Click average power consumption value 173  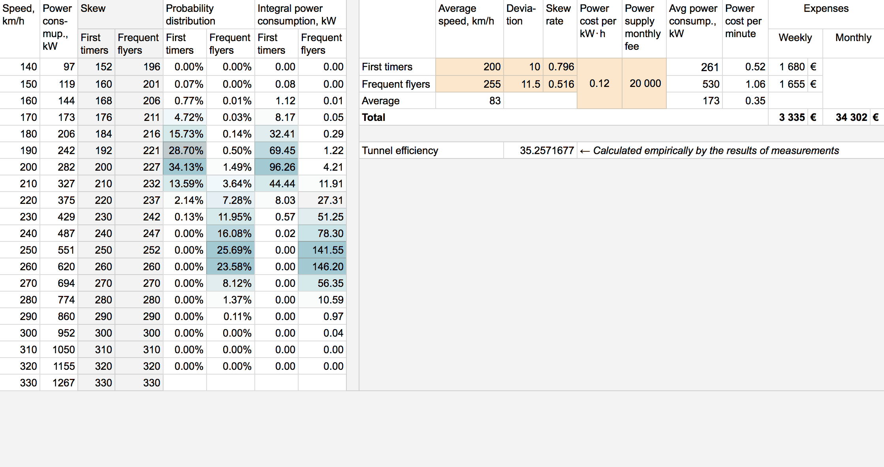pyautogui.click(x=694, y=101)
